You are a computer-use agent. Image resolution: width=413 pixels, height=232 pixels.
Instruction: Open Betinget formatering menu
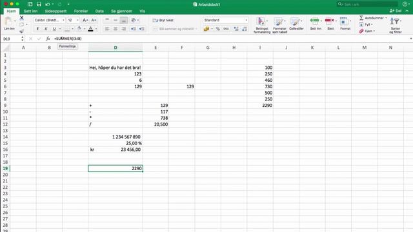(262, 25)
